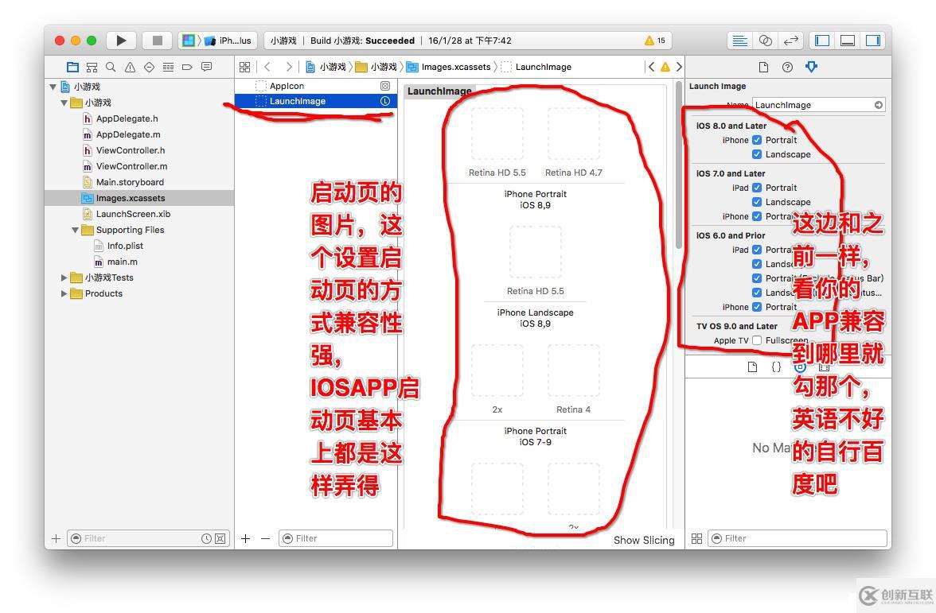Run the project with the play button

click(121, 41)
